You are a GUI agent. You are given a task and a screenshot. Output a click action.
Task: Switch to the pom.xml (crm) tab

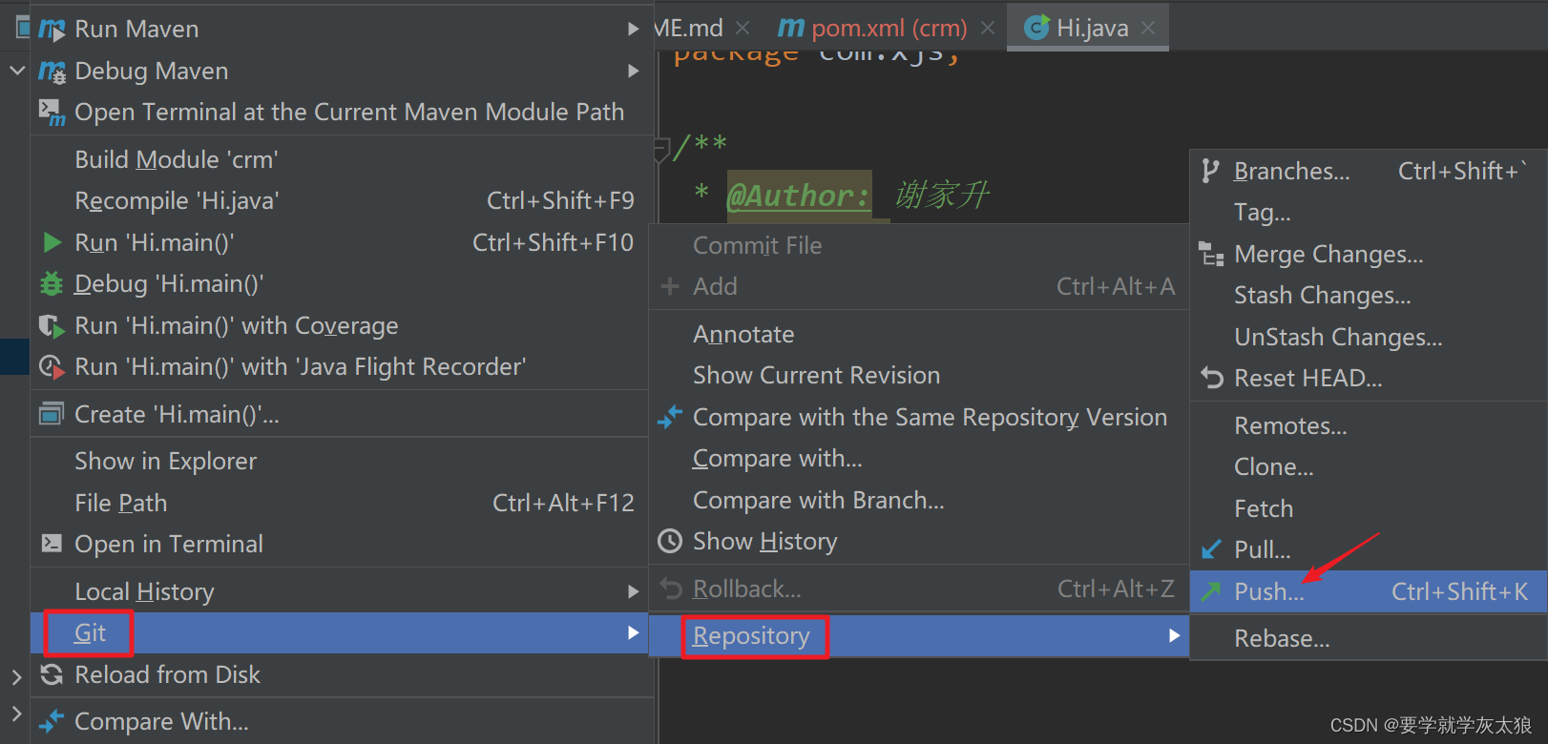pos(888,28)
